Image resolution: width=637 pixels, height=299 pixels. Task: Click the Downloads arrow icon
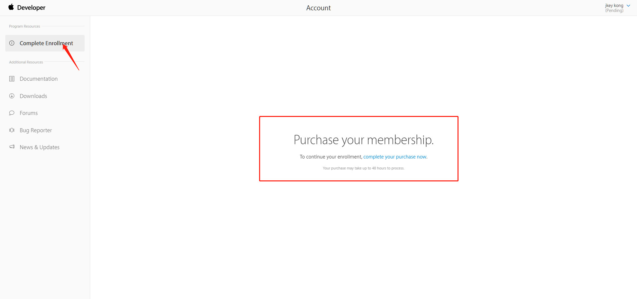click(12, 96)
